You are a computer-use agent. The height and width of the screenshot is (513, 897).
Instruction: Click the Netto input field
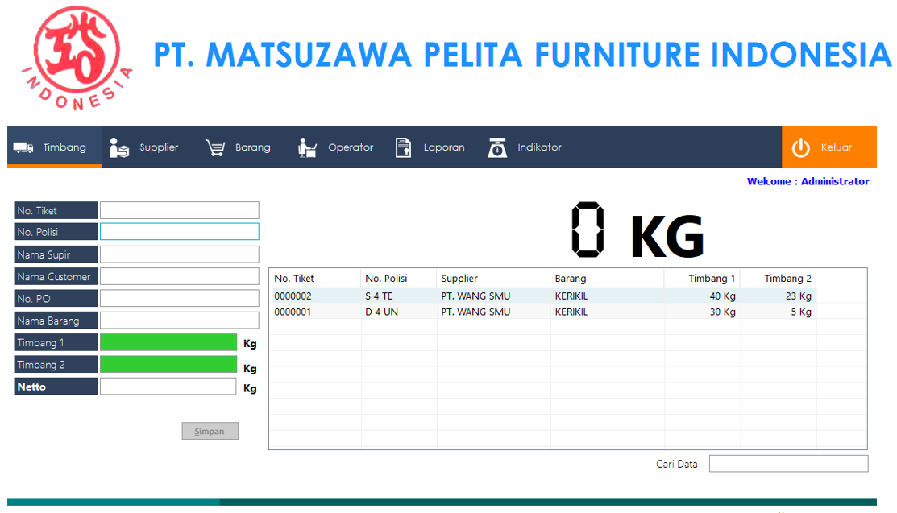tap(168, 386)
